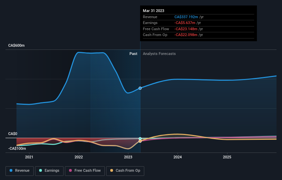Image resolution: width=282 pixels, height=180 pixels.
Task: Select the blue Revenue data point marker
Action: pos(140,88)
